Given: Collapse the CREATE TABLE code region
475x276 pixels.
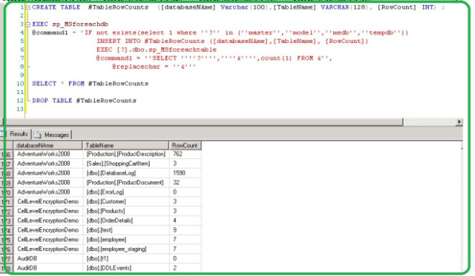Looking at the screenshot, I should click(x=28, y=7).
